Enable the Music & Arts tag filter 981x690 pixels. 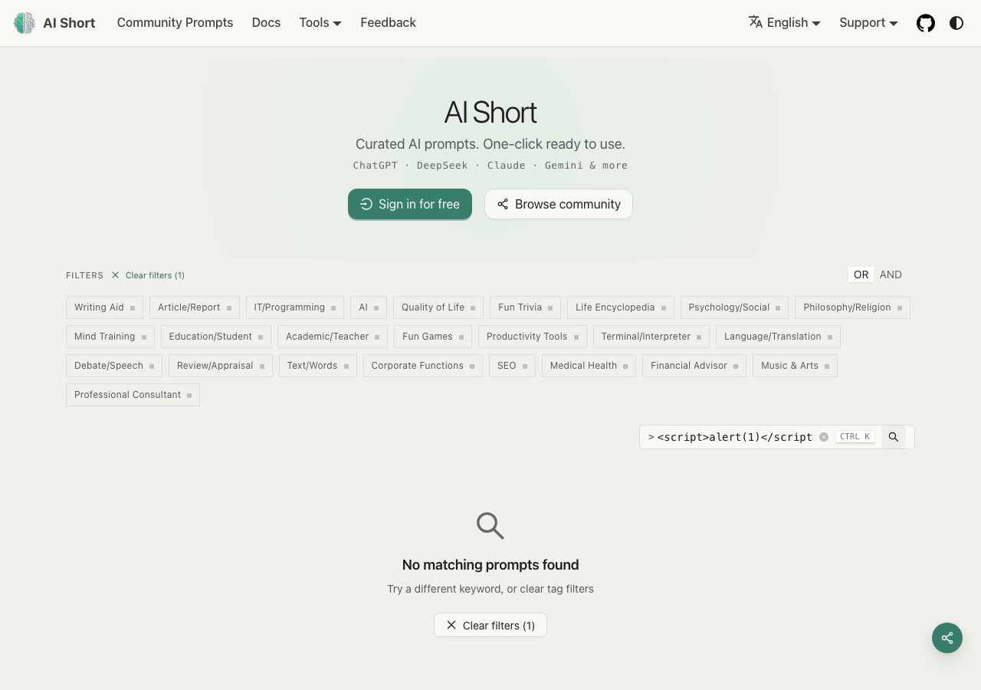pyautogui.click(x=795, y=366)
